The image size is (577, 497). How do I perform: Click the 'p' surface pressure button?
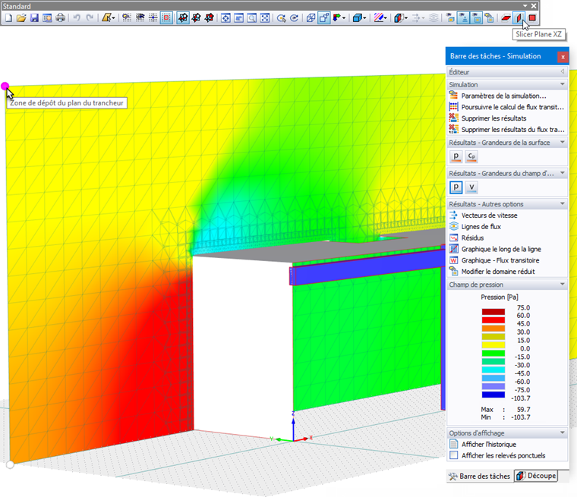[456, 156]
